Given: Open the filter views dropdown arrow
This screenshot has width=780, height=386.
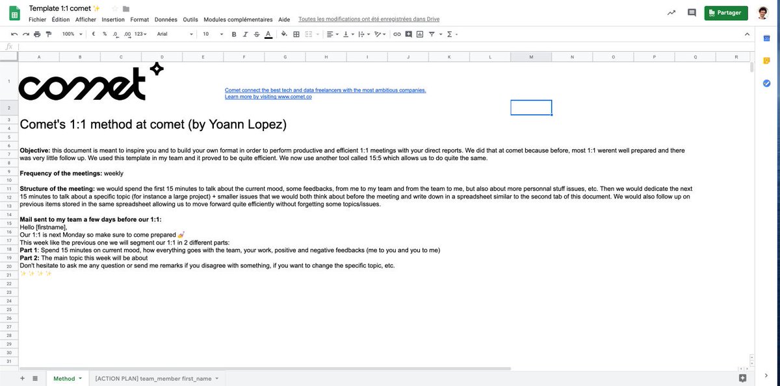Looking at the screenshot, I should point(441,34).
